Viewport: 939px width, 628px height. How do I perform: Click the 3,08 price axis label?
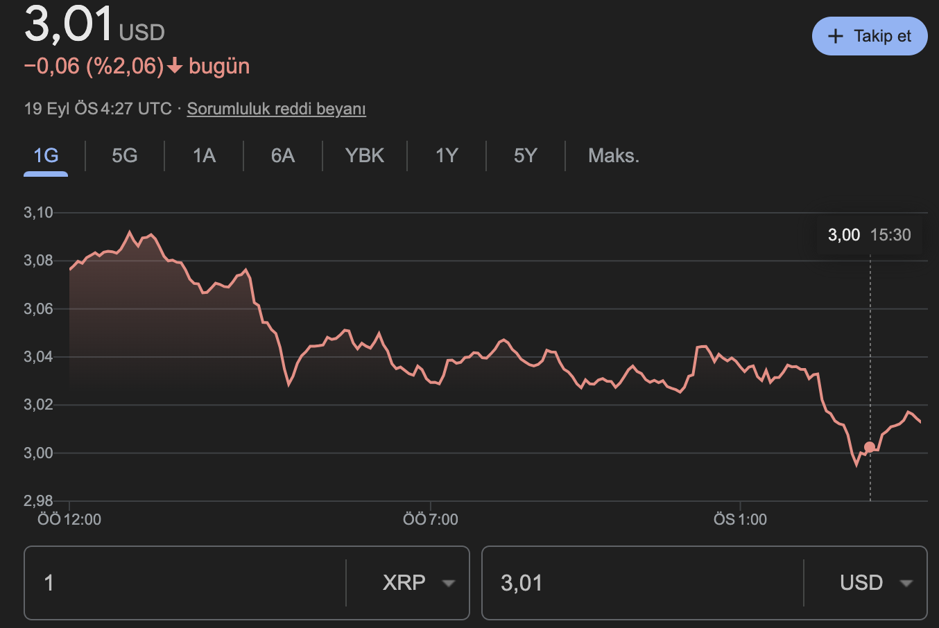click(x=38, y=261)
